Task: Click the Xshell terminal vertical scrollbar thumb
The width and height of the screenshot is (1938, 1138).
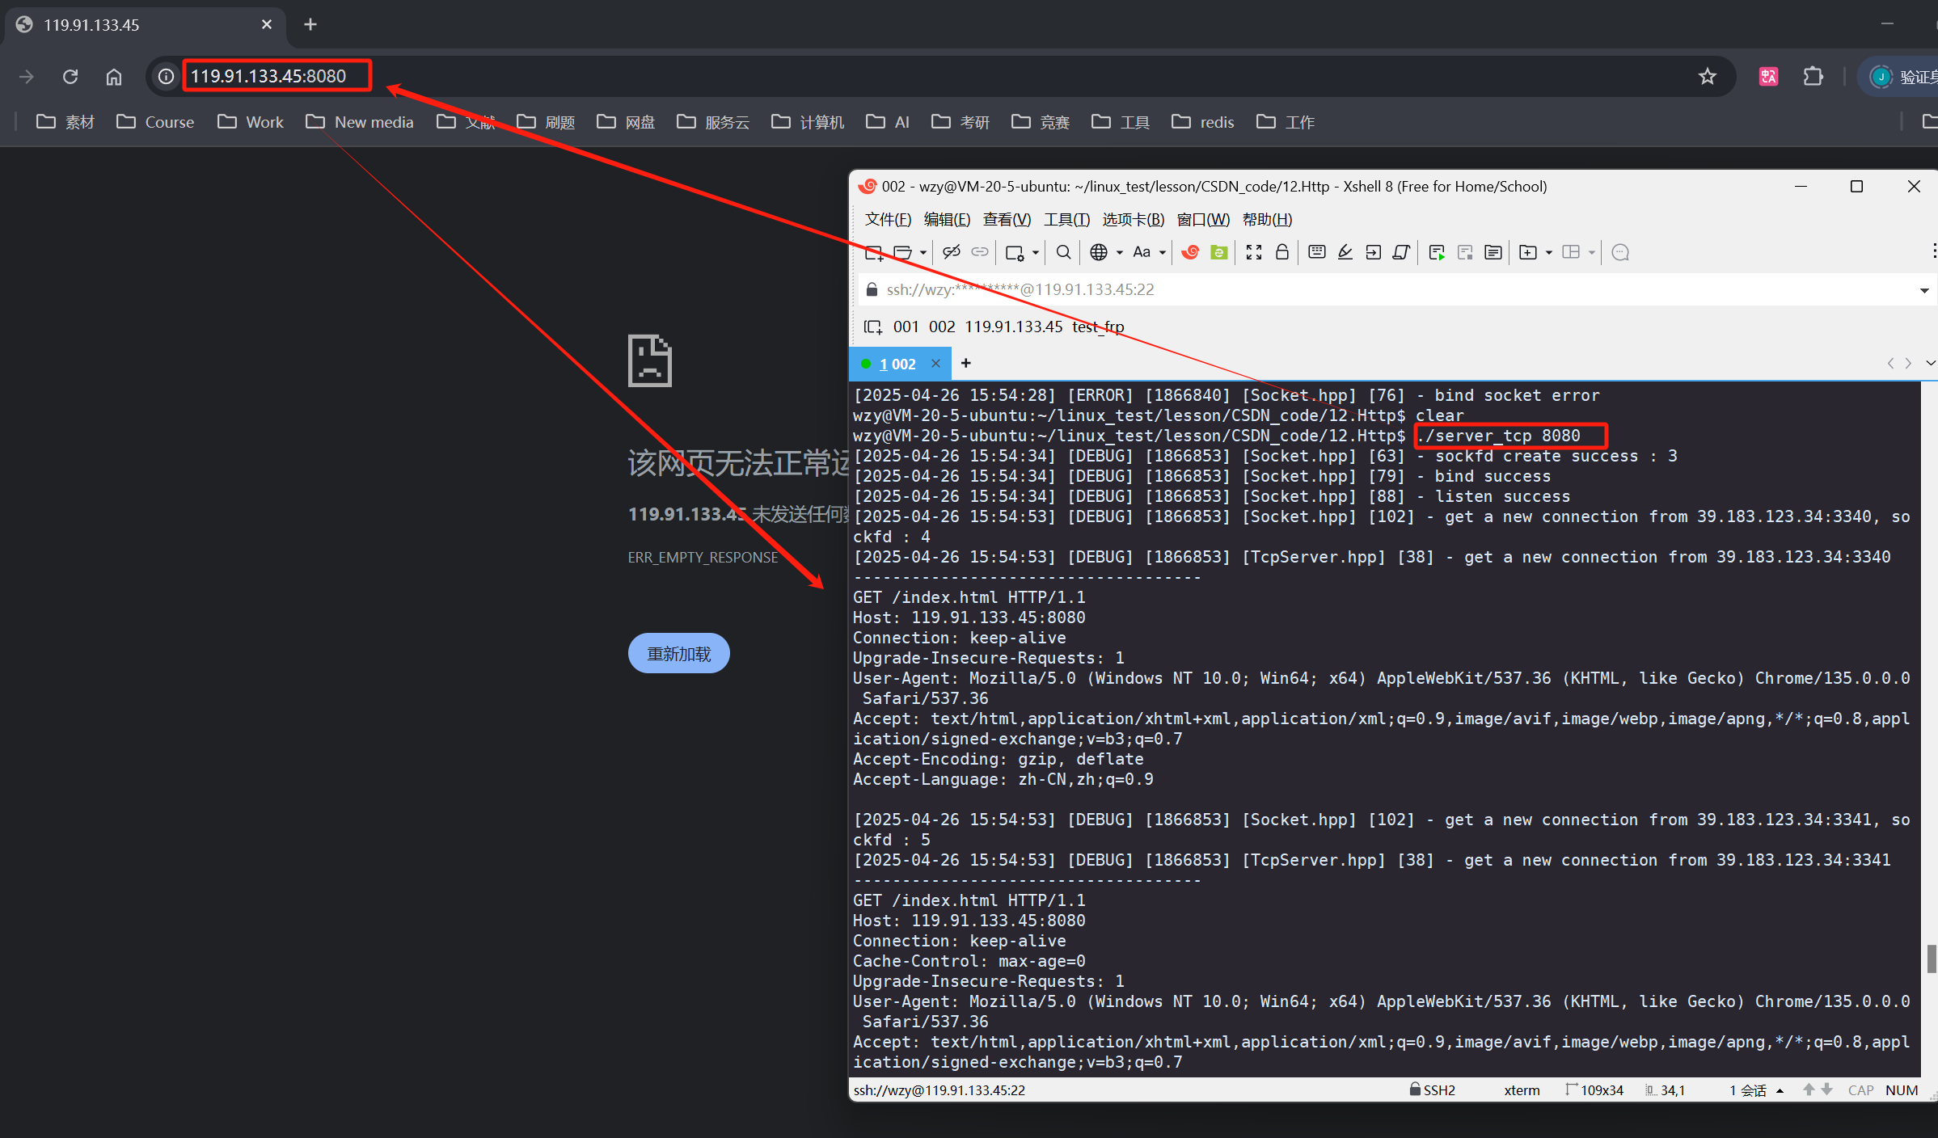Action: point(1931,958)
